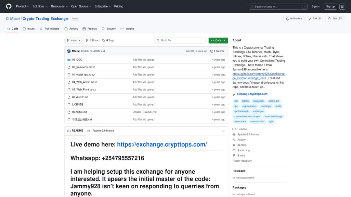This screenshot has width=351, height=197.
Task: View the 0 Tags link
Action: point(108,41)
